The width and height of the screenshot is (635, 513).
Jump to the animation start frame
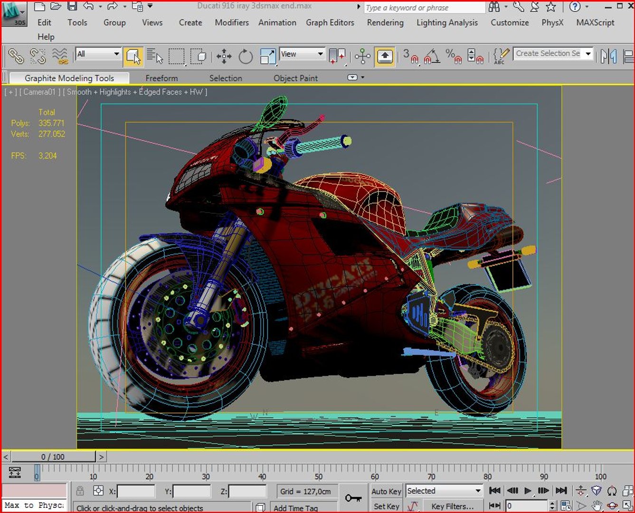coord(494,491)
